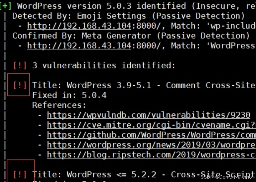Open the 192.168.43.104 link under Meta Generator confirmation

click(x=79, y=46)
